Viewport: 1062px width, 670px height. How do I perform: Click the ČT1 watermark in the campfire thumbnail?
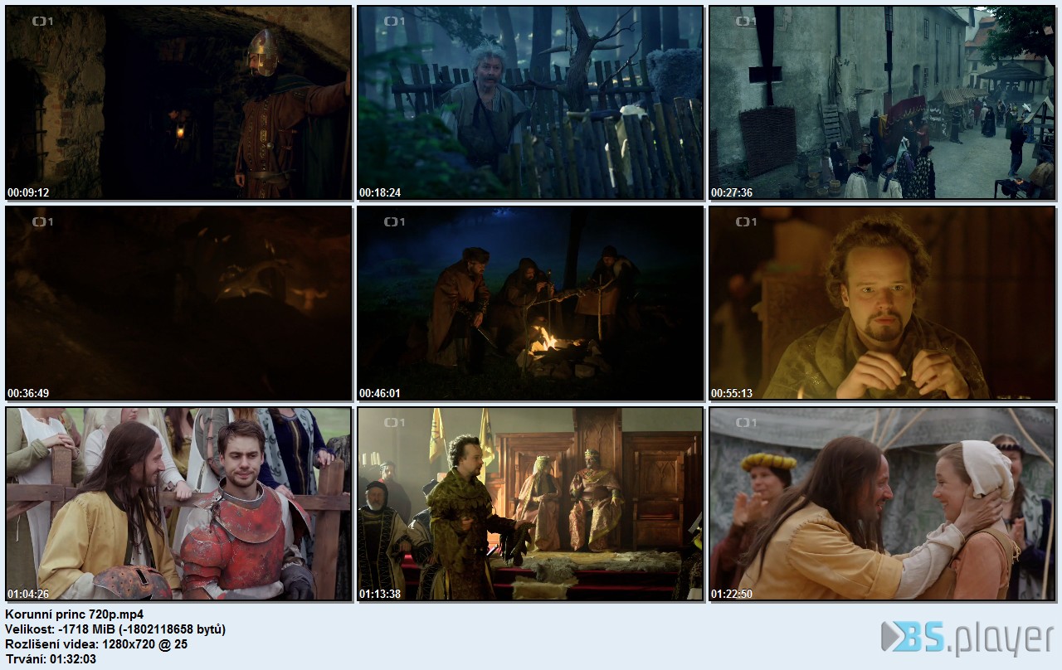click(x=394, y=222)
